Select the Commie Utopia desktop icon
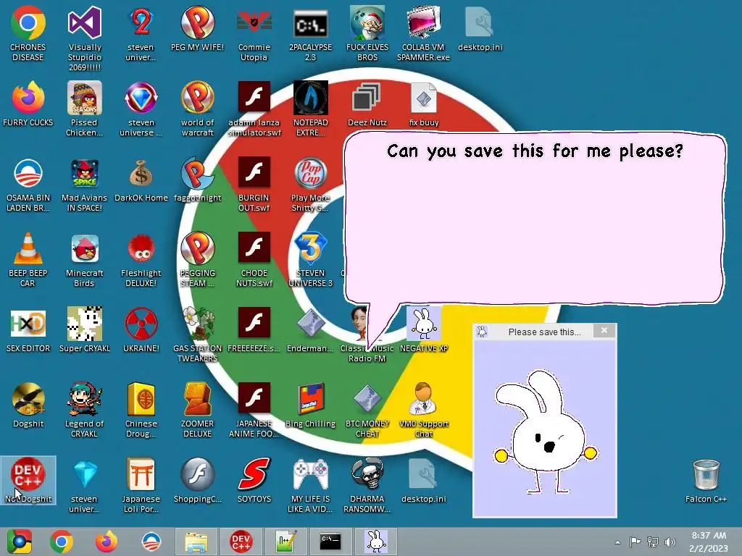 point(254,22)
